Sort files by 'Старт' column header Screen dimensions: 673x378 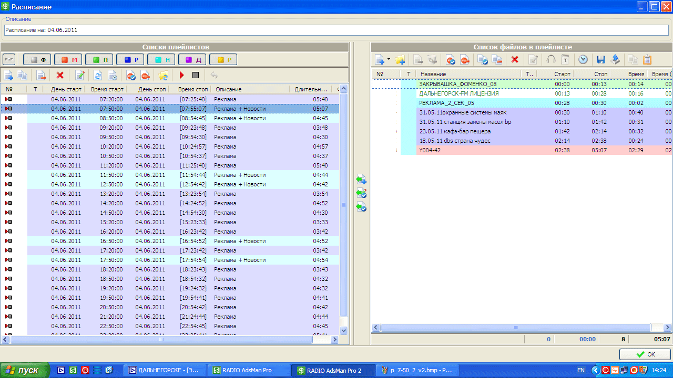(555, 74)
